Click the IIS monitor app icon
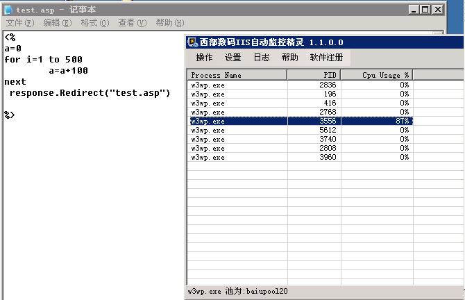The image size is (465, 300). [193, 42]
